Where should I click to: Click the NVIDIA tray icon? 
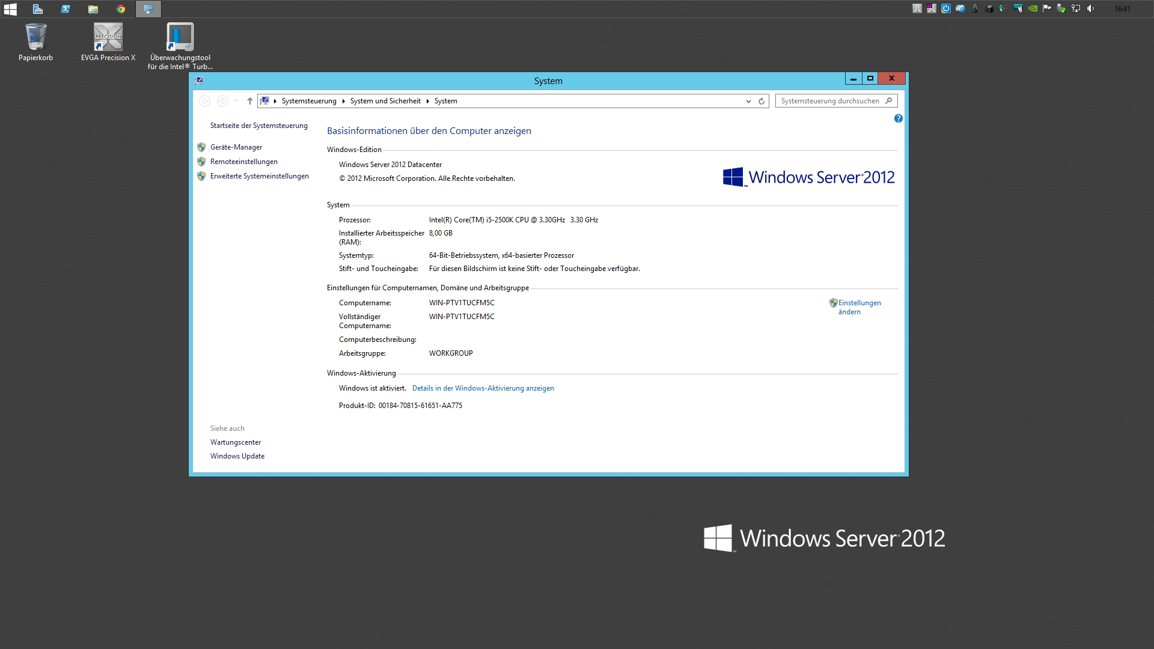(x=1033, y=8)
